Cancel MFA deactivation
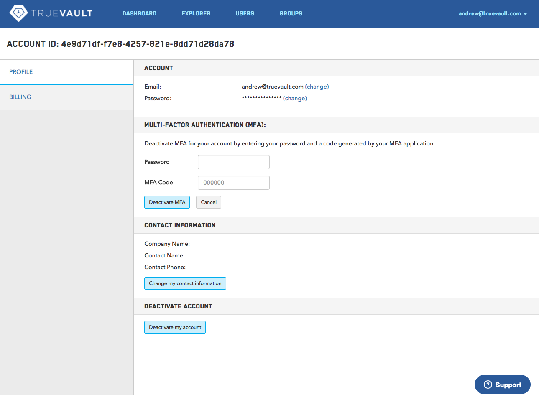This screenshot has width=539, height=395. [209, 202]
